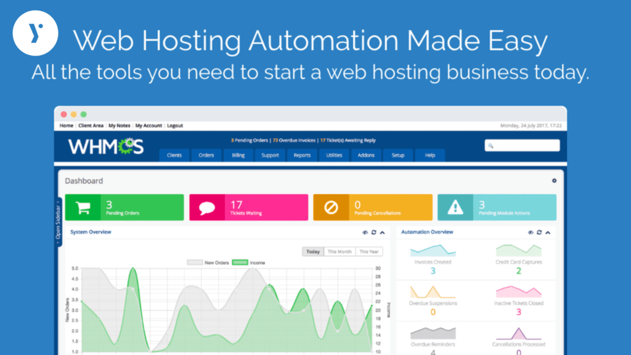Viewport: 631px width, 355px height.
Task: Switch chart range to This Month
Action: tap(338, 251)
